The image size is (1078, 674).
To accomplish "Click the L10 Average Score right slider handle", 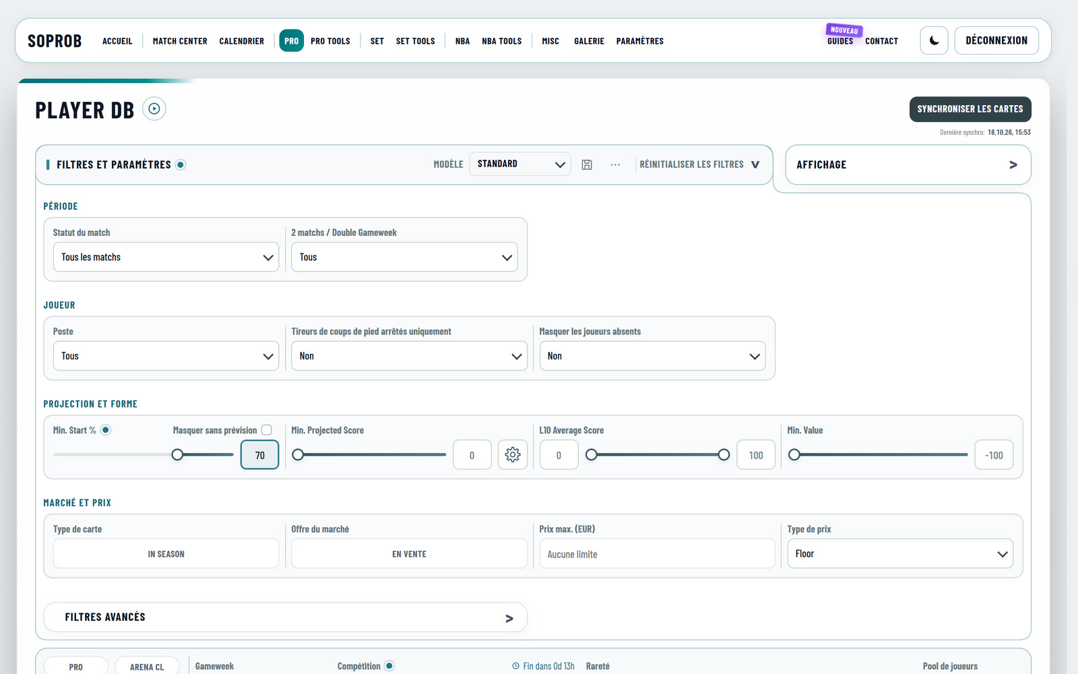I will (x=724, y=455).
